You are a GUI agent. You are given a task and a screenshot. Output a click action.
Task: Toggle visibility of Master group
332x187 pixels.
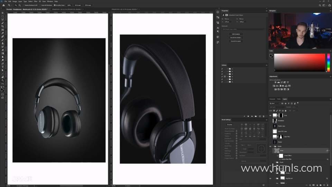270,146
